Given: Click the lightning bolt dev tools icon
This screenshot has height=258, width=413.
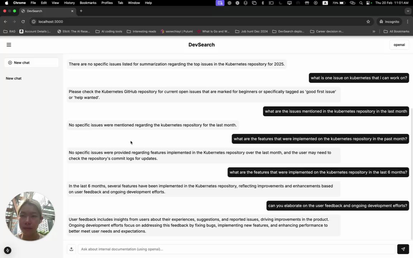Looking at the screenshot, I should point(8,250).
